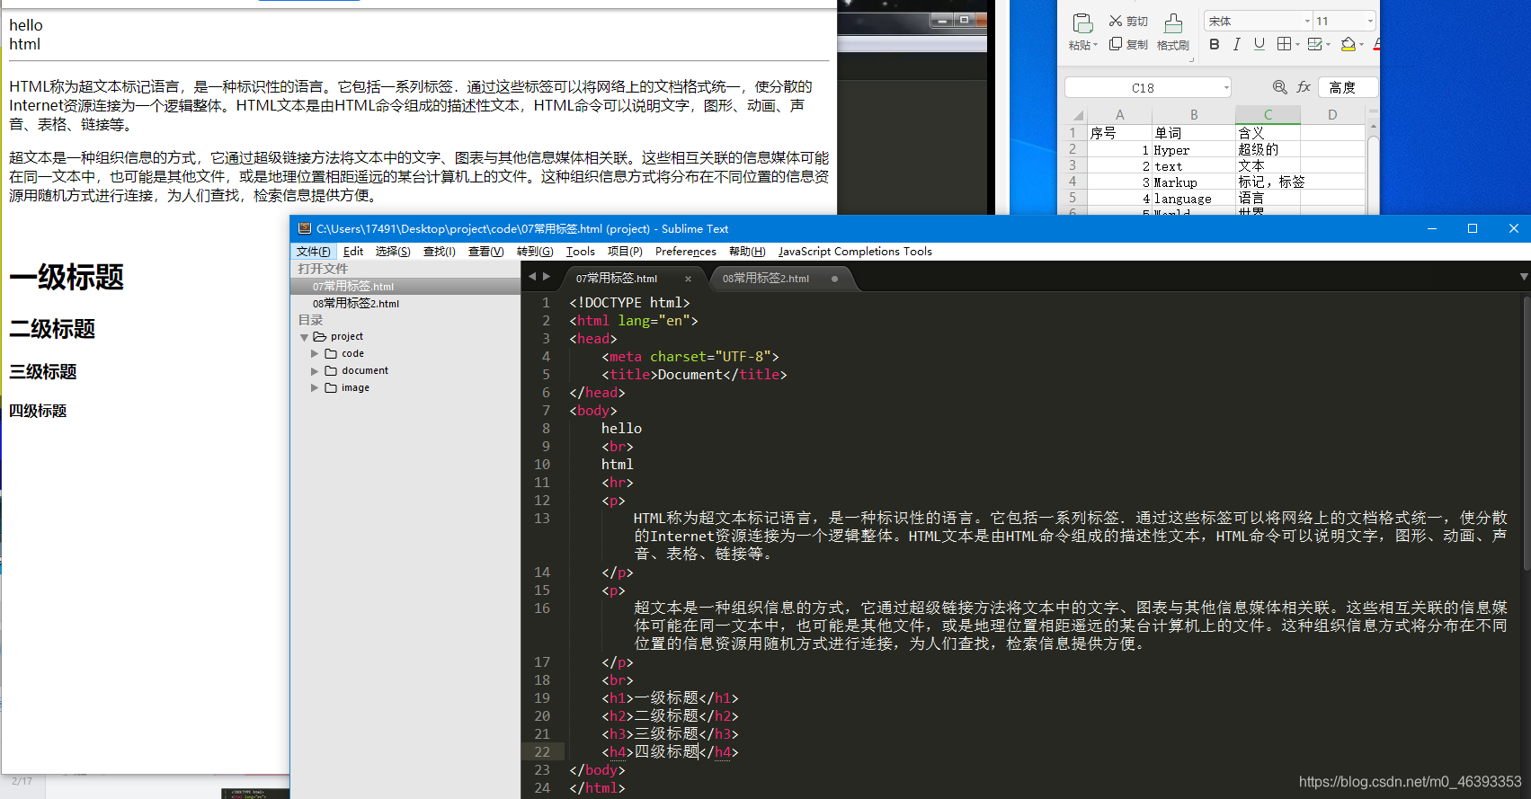Select column D header in spreadsheet

[1332, 115]
